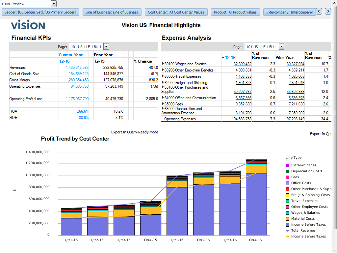Screen dimensions: 337x253
Task: Open Expense Analysis Page dropdown
Action: 281,47
